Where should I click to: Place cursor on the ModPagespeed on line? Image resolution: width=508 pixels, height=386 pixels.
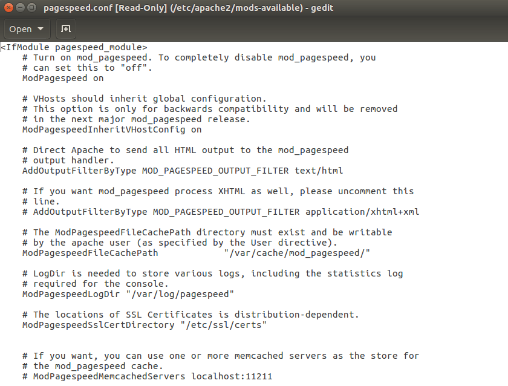[x=62, y=77]
